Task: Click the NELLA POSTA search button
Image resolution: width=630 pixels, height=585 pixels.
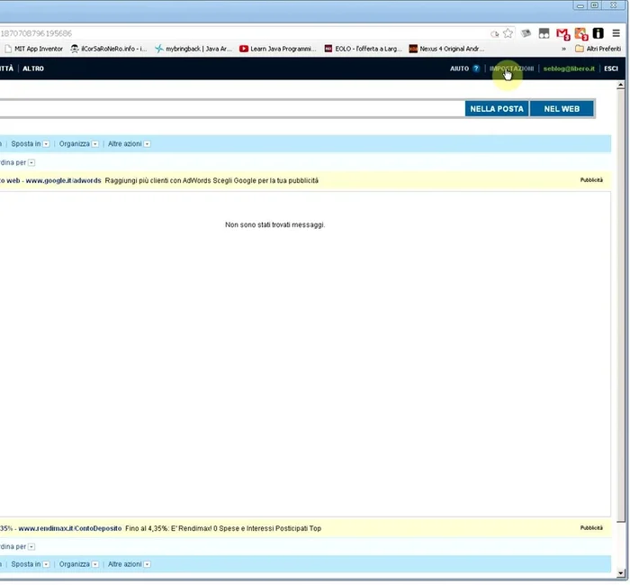Action: (x=497, y=109)
